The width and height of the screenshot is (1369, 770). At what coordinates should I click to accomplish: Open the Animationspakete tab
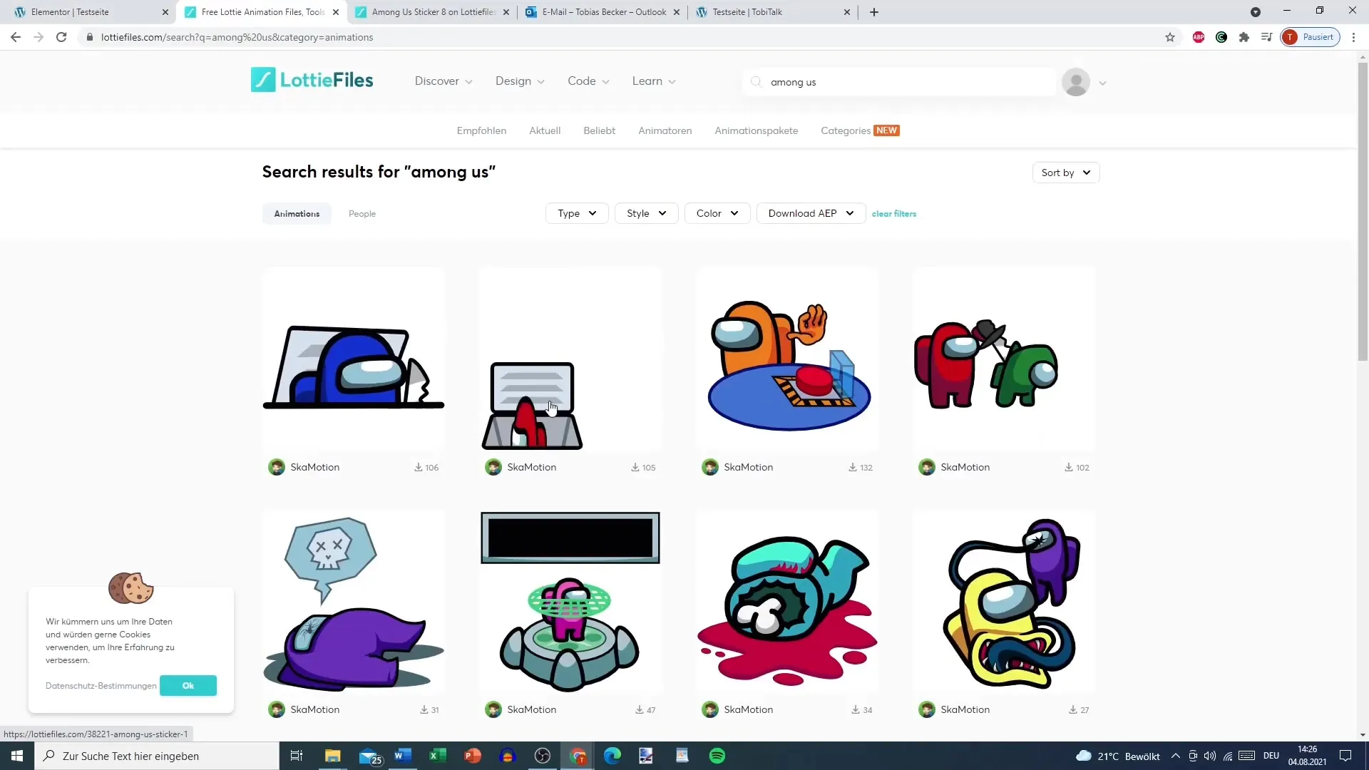756,130
